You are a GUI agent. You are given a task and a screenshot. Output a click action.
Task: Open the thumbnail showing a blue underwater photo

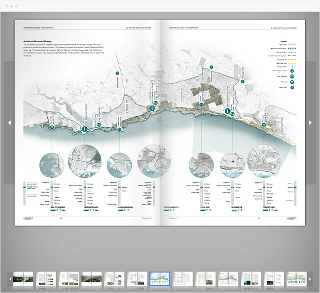click(251, 279)
